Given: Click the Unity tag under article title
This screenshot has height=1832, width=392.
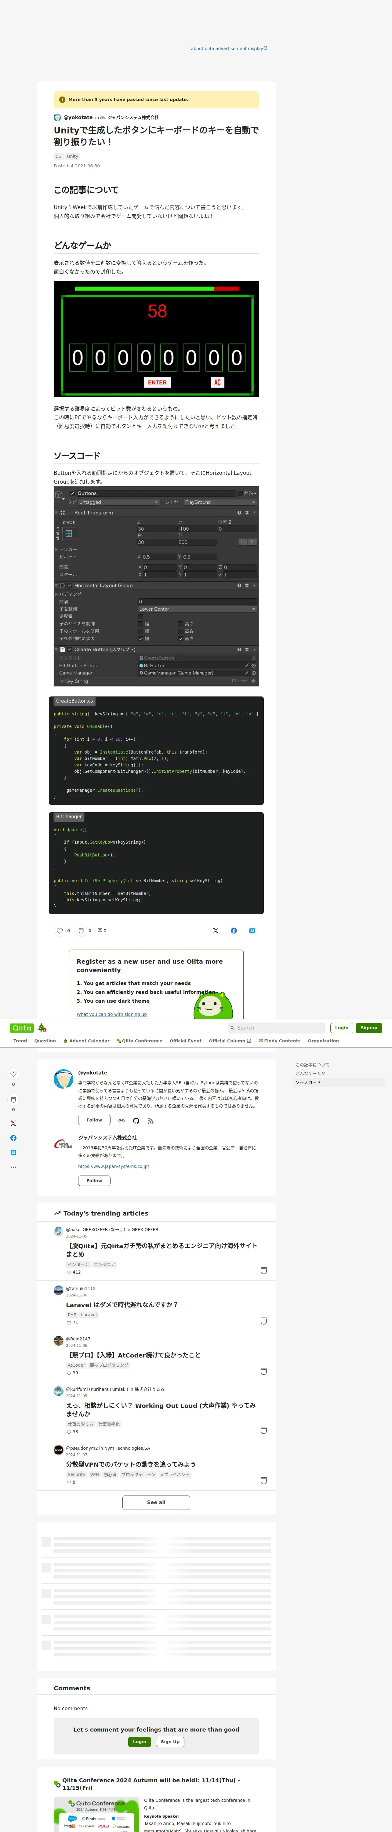Looking at the screenshot, I should tap(73, 156).
